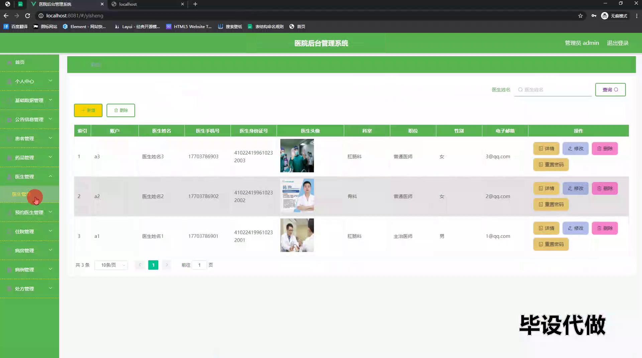Click the browser back arrow icon
The width and height of the screenshot is (642, 358).
6,16
